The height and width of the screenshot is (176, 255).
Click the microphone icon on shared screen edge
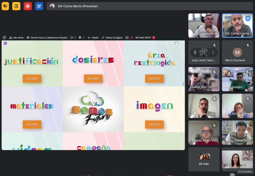pyautogui.click(x=183, y=83)
